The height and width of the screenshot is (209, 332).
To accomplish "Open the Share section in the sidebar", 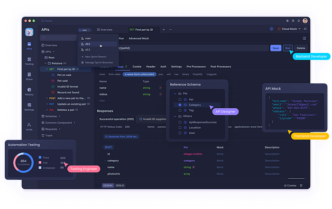I will coord(29,76).
